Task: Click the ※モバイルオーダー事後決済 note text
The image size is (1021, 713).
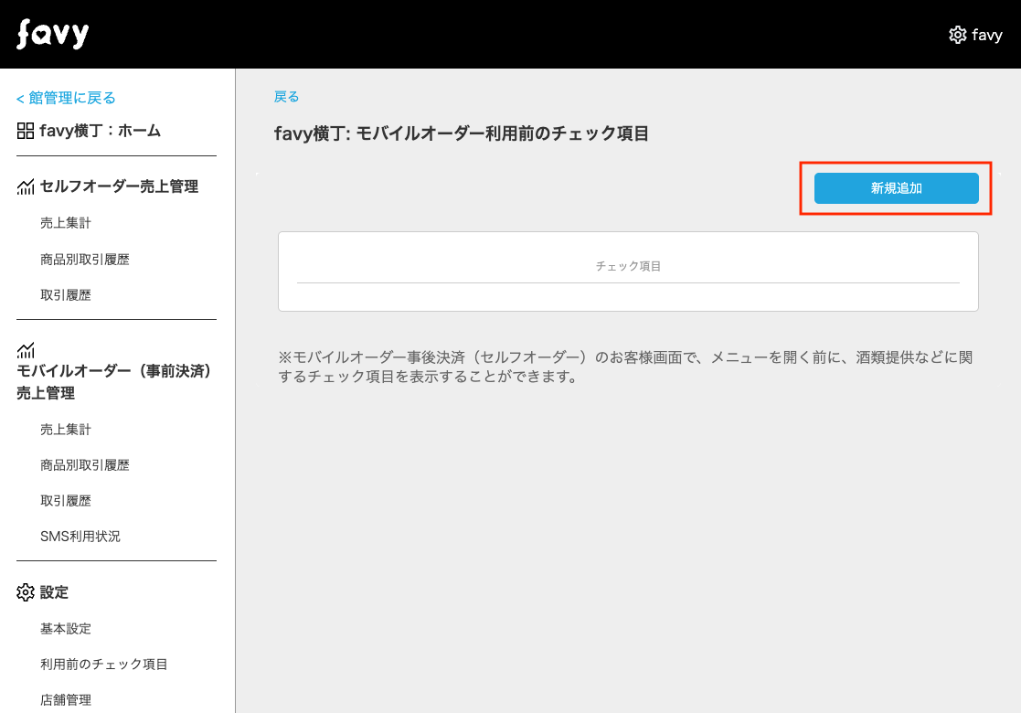Action: click(x=625, y=367)
